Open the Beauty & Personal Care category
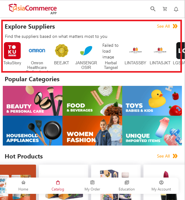The width and height of the screenshot is (185, 200). click(x=33, y=101)
